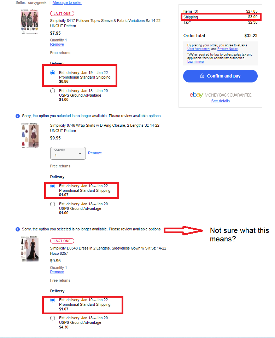275x338 pixels.
Task: Select USPS Ground Advantage for wrap skirts
Action: coord(53,204)
